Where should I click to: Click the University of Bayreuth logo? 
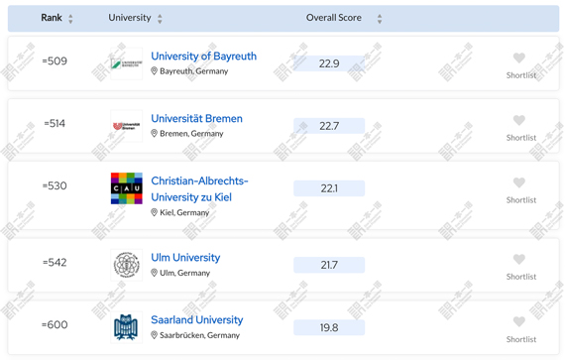point(127,63)
